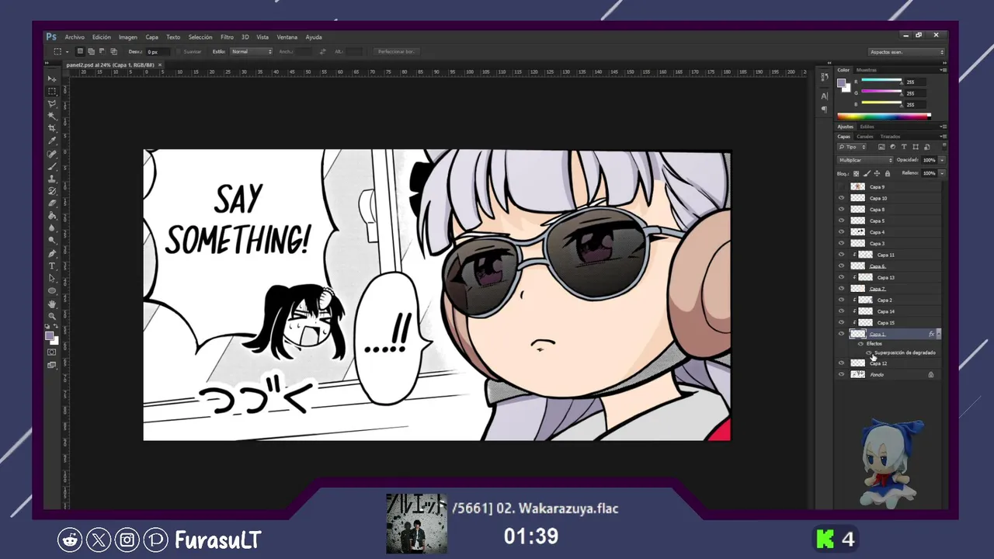The image size is (994, 559).
Task: Select the Healing Brush tool
Action: click(x=52, y=154)
